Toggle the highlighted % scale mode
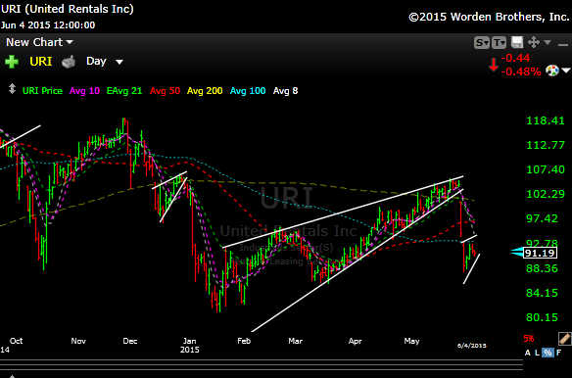 click(548, 353)
